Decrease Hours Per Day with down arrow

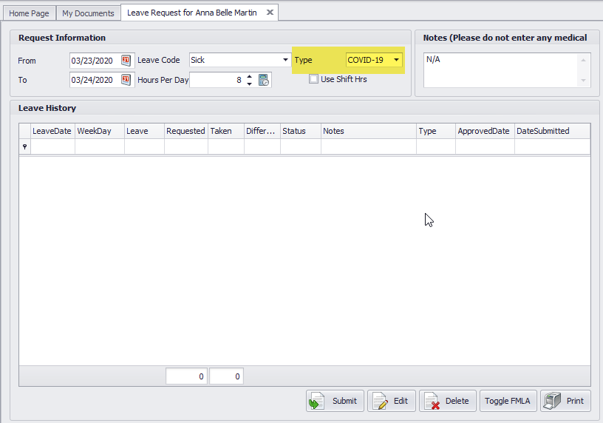(249, 84)
